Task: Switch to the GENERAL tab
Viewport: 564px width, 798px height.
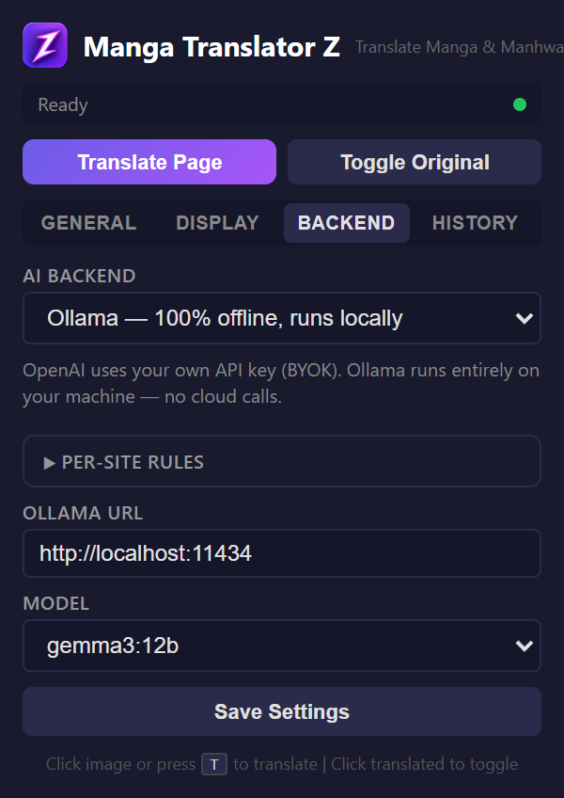Action: pos(88,223)
